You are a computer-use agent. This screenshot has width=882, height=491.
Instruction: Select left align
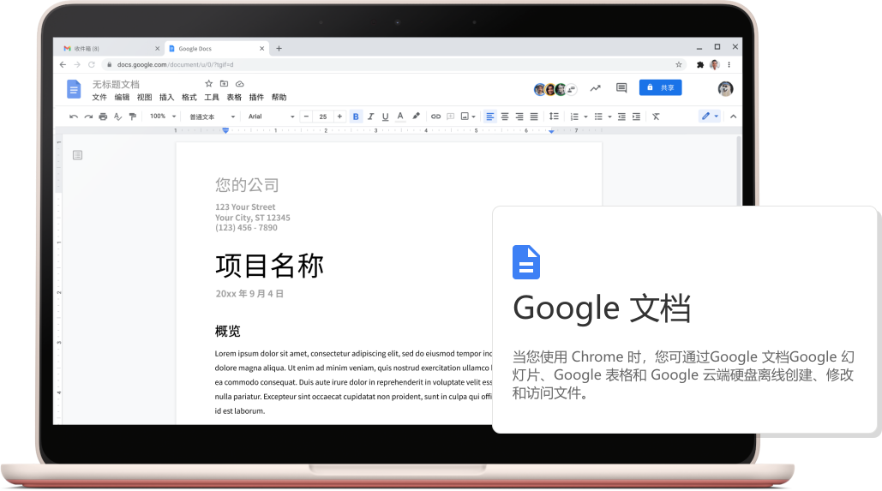(490, 117)
